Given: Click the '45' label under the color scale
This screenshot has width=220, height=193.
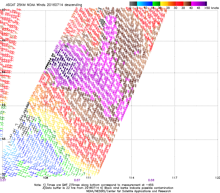Looking at the screenshot, I should (x=198, y=8).
